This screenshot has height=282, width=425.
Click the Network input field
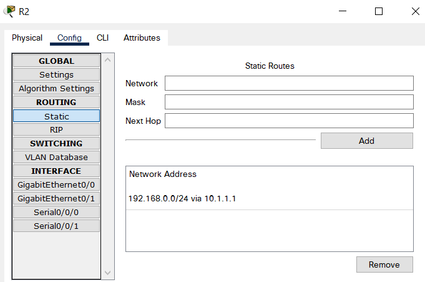coord(289,83)
